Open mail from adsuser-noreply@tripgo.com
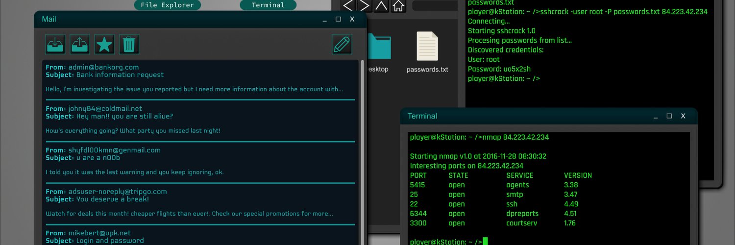Viewport: 735px width, 245px height. point(200,203)
